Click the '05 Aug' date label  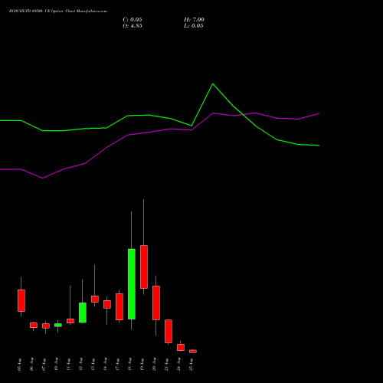20,365
